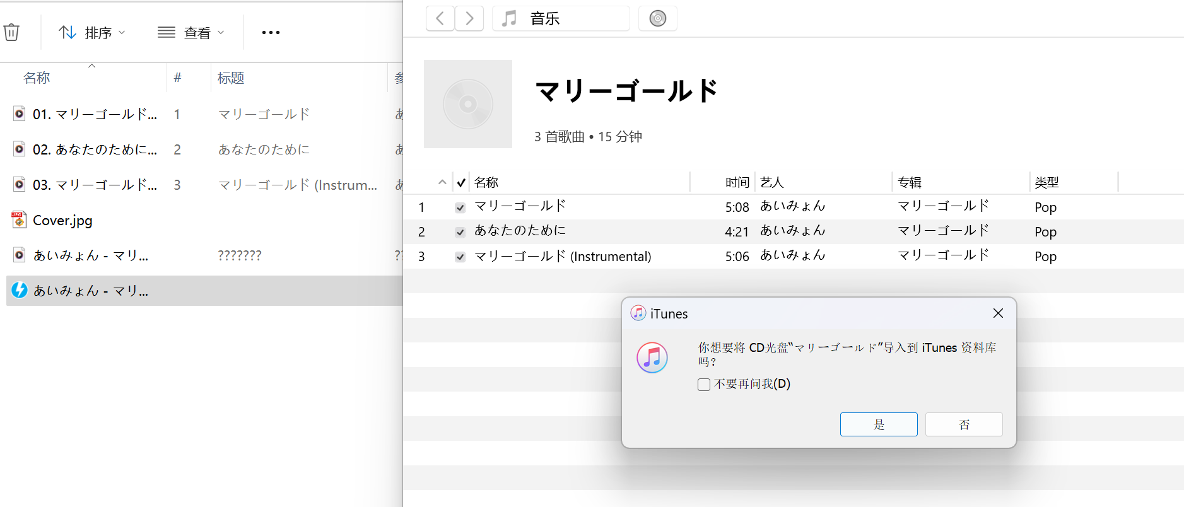Click title あなたのために in Explorer 标题 column

[264, 149]
